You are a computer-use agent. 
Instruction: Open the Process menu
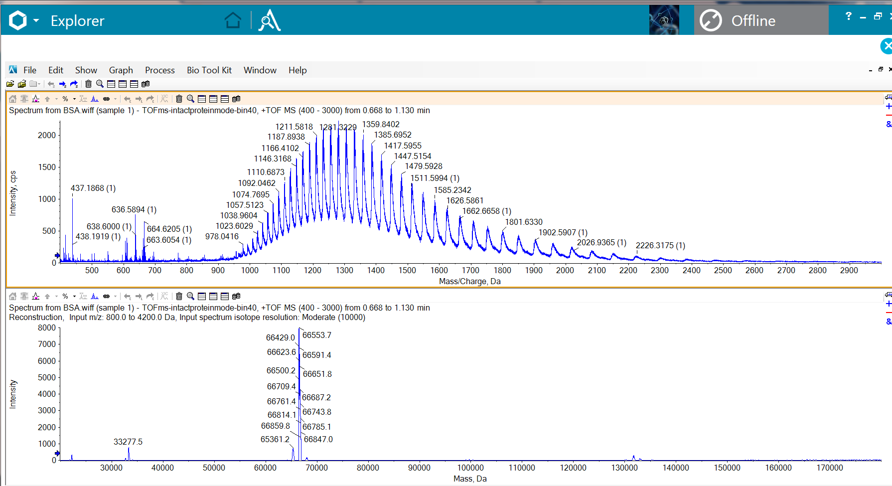tap(159, 70)
